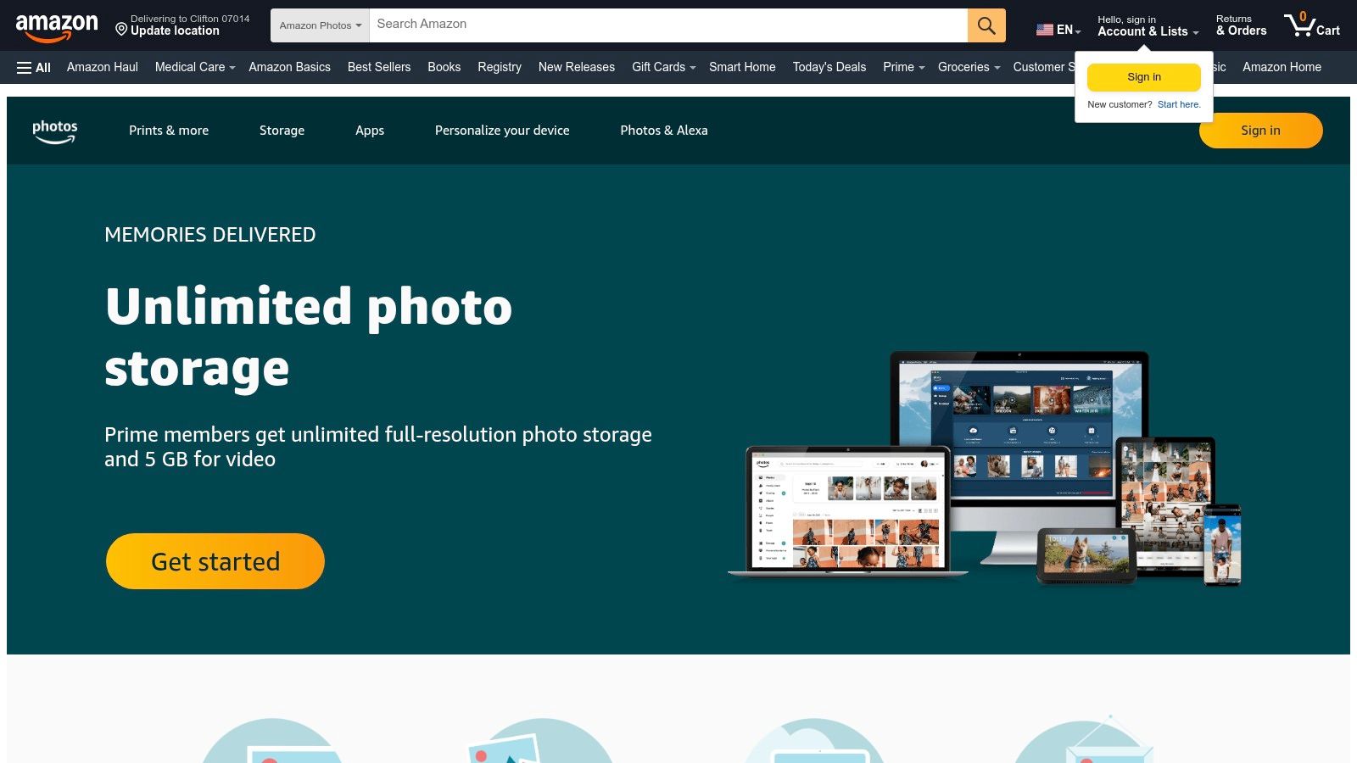Viewport: 1357px width, 763px height.
Task: Click the yellow Sign in button
Action: (x=1143, y=77)
